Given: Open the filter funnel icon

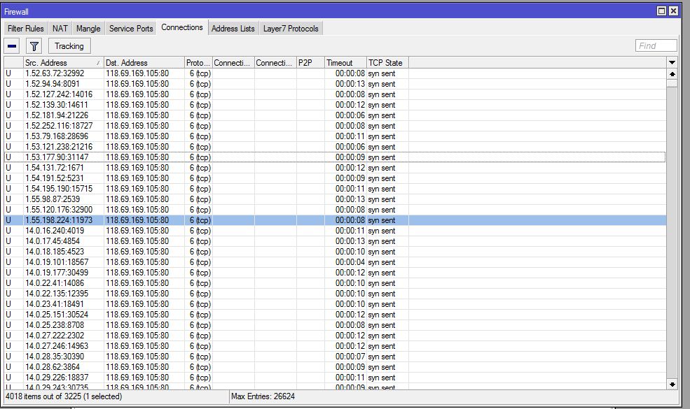Looking at the screenshot, I should point(34,45).
